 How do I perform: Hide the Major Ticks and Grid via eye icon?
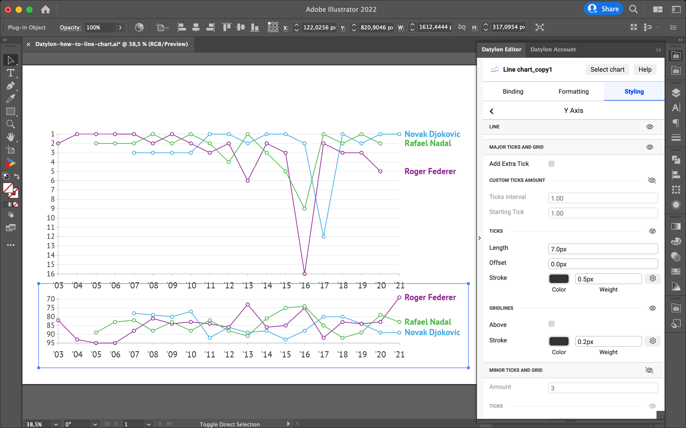[x=649, y=147]
